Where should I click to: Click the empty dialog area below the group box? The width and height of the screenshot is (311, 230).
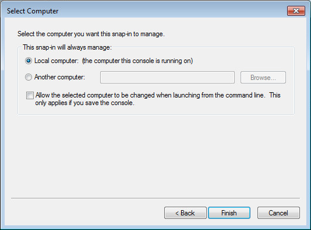[x=155, y=156]
